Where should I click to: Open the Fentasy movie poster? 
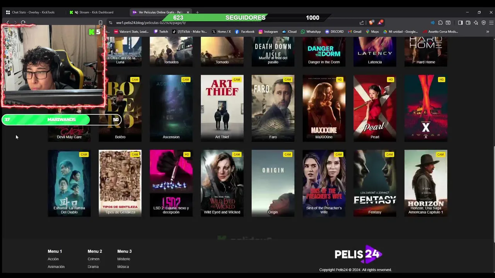point(375,183)
